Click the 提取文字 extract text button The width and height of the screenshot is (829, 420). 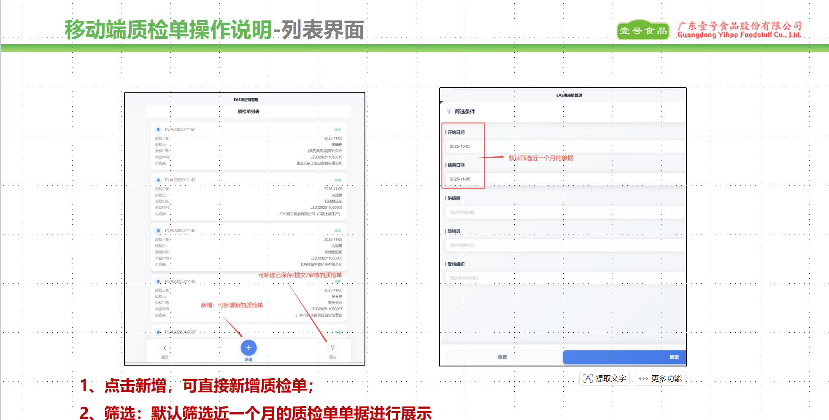coord(605,379)
